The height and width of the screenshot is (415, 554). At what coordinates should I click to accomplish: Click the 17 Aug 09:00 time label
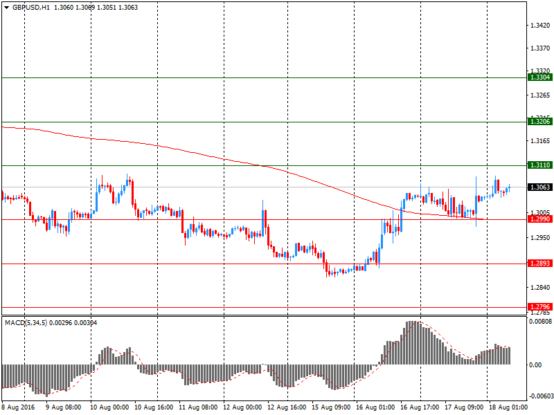[464, 407]
